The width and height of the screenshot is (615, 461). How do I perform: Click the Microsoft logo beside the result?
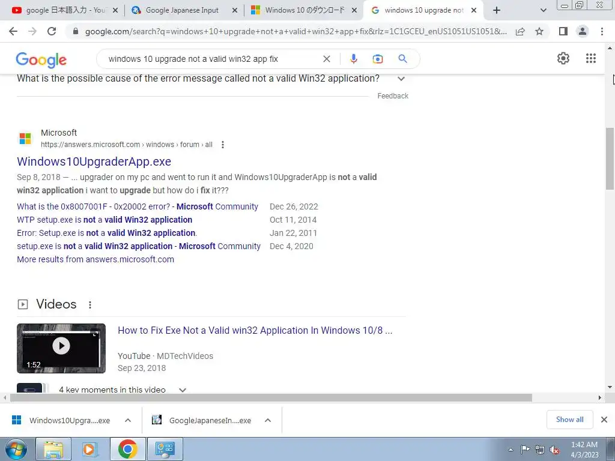tap(25, 139)
